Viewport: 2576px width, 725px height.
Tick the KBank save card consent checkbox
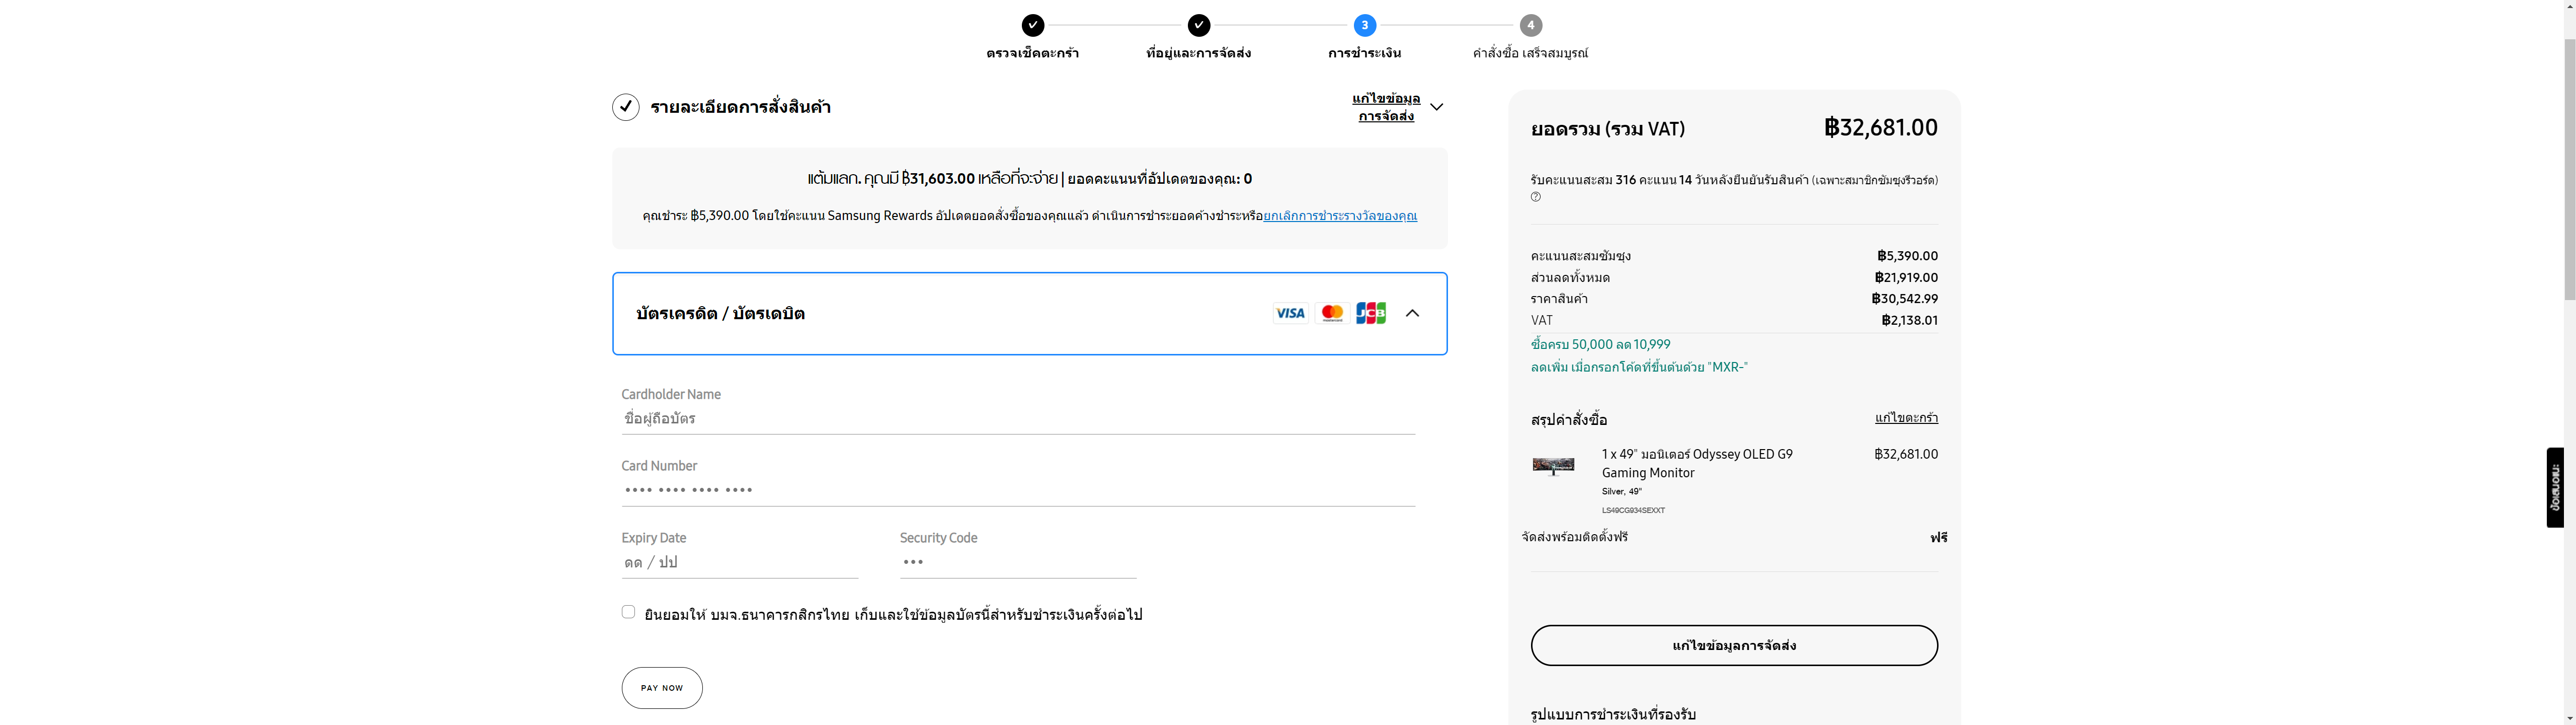click(628, 612)
